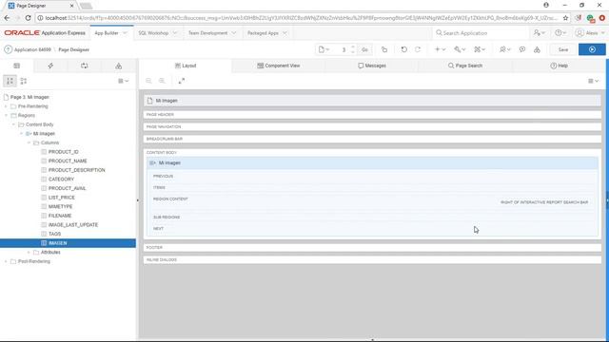Select the MIMETYPE column
Image resolution: width=609 pixels, height=342 pixels.
tap(60, 207)
